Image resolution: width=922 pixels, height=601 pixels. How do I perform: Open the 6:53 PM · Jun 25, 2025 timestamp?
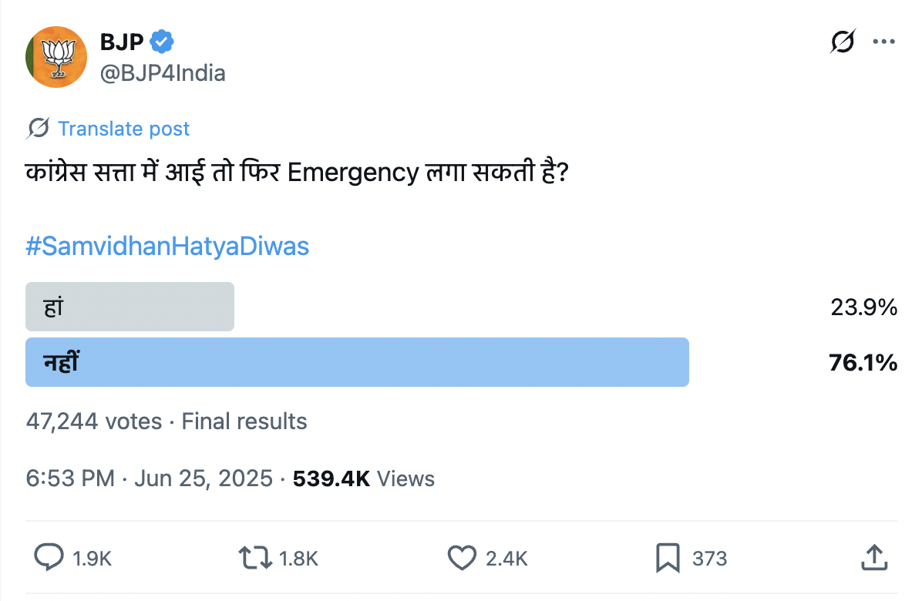(x=150, y=478)
